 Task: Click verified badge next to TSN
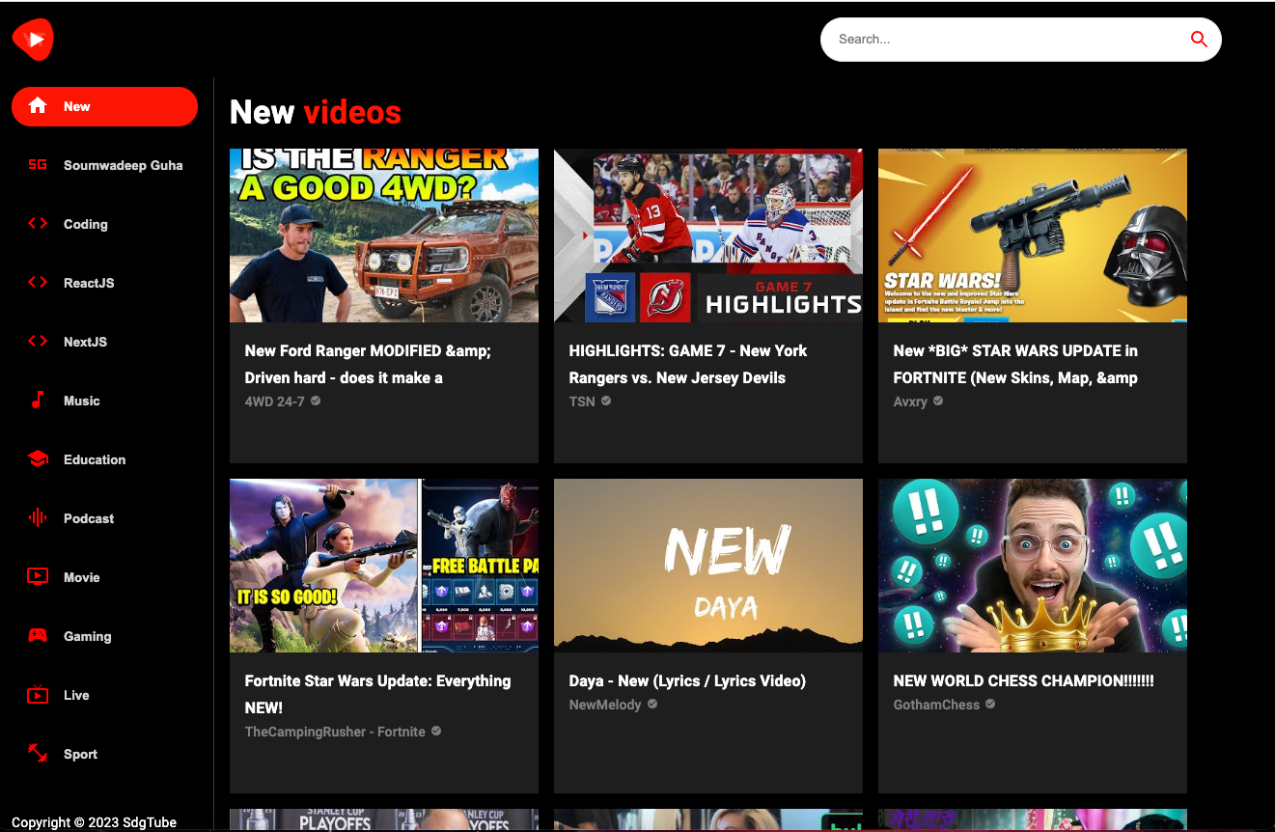pyautogui.click(x=606, y=401)
